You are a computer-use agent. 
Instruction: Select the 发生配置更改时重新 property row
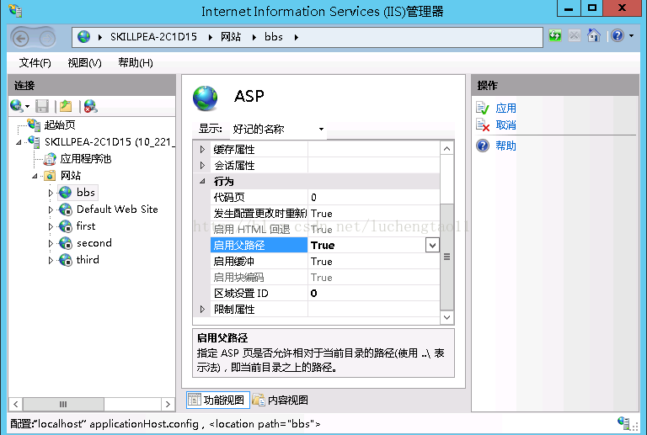[x=325, y=214]
